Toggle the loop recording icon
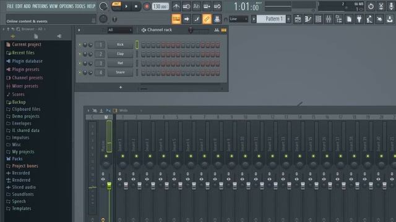Screen dimensions: 396x222 pyautogui.click(x=217, y=7)
